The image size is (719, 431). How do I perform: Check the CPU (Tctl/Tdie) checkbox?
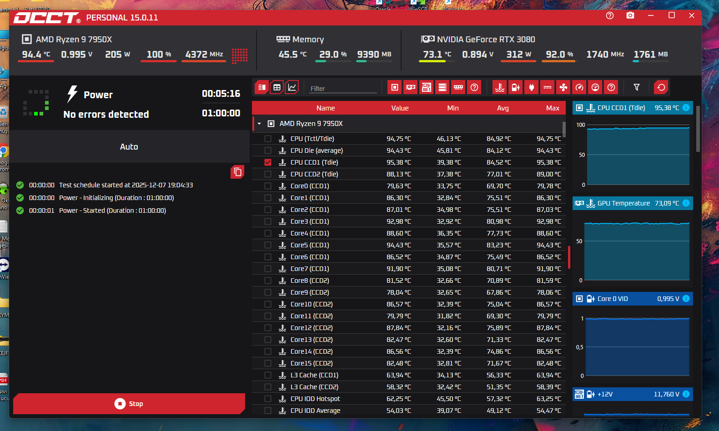tap(268, 139)
